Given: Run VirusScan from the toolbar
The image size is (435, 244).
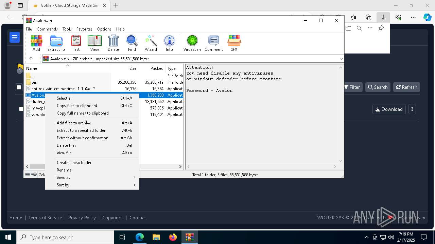Looking at the screenshot, I should (192, 43).
